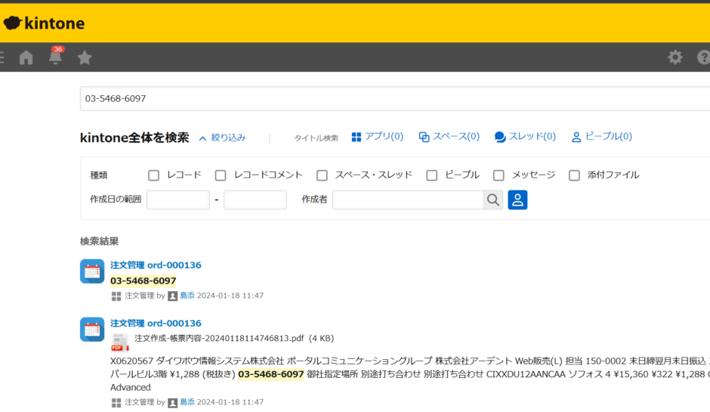Image resolution: width=710 pixels, height=412 pixels.
Task: Click timestamp 2024-01-18 11:47 of first result
Action: 230,296
